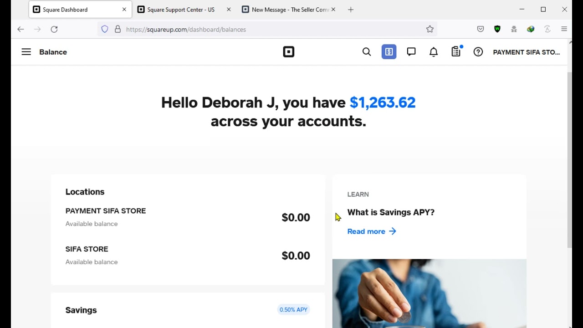Click the 0.50% APY badge
This screenshot has width=583, height=328.
click(293, 310)
